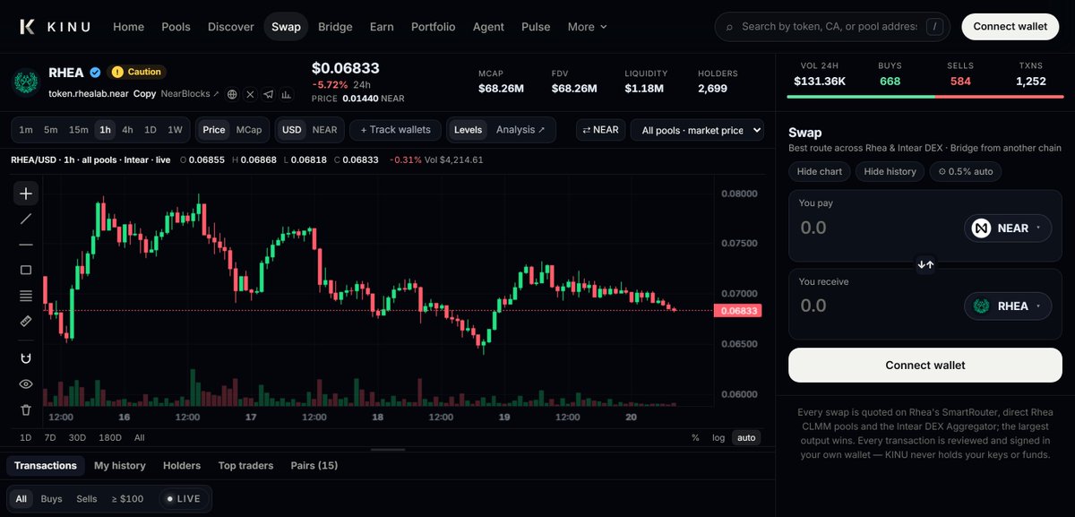Click the Track wallets button

coord(395,130)
